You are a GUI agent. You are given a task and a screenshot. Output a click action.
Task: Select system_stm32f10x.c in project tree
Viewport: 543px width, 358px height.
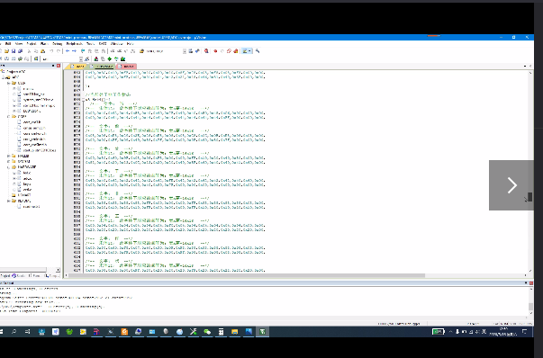[x=38, y=100]
